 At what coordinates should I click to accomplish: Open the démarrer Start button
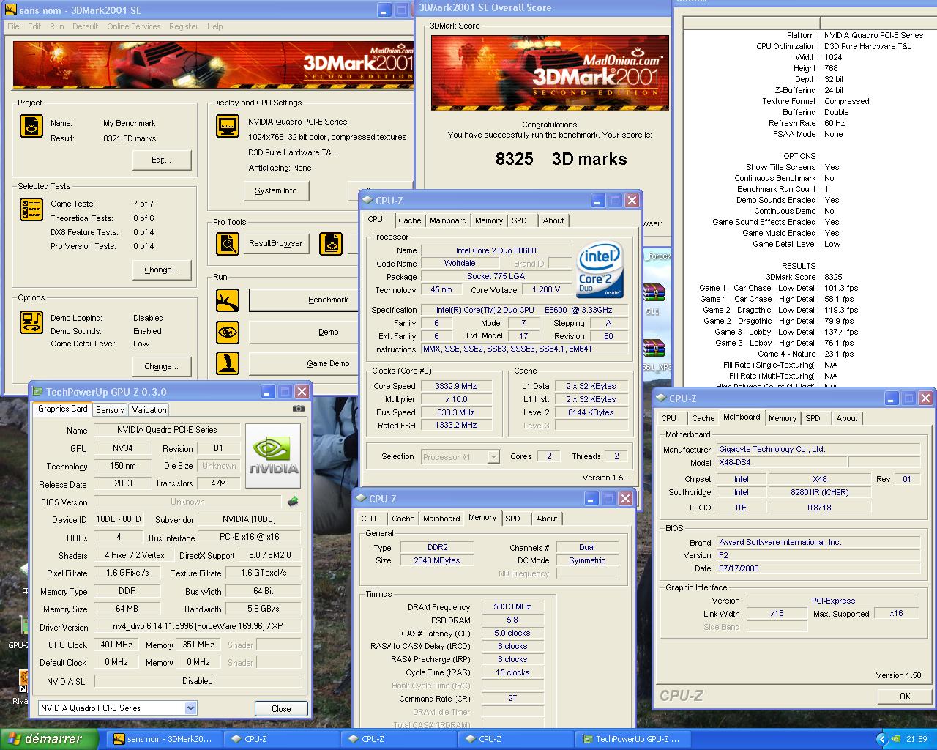[x=49, y=739]
